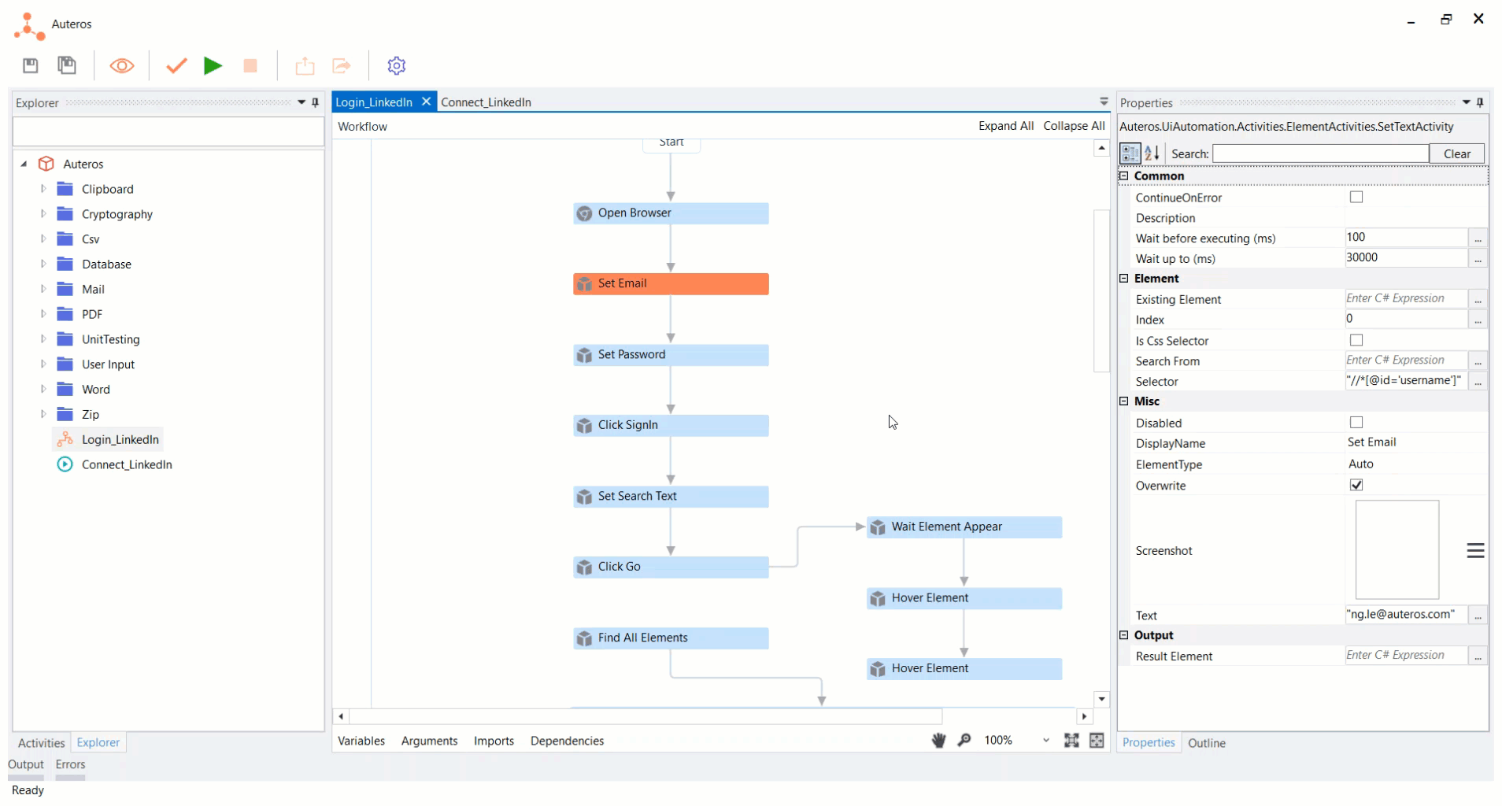This screenshot has width=1502, height=806.
Task: Validate workflow with the checkmark icon
Action: tap(176, 65)
